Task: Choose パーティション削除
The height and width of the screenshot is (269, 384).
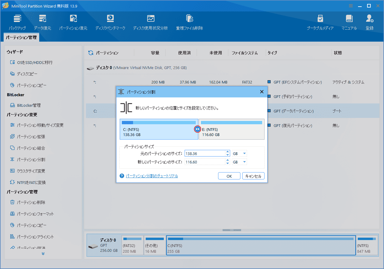Action: 27,202
